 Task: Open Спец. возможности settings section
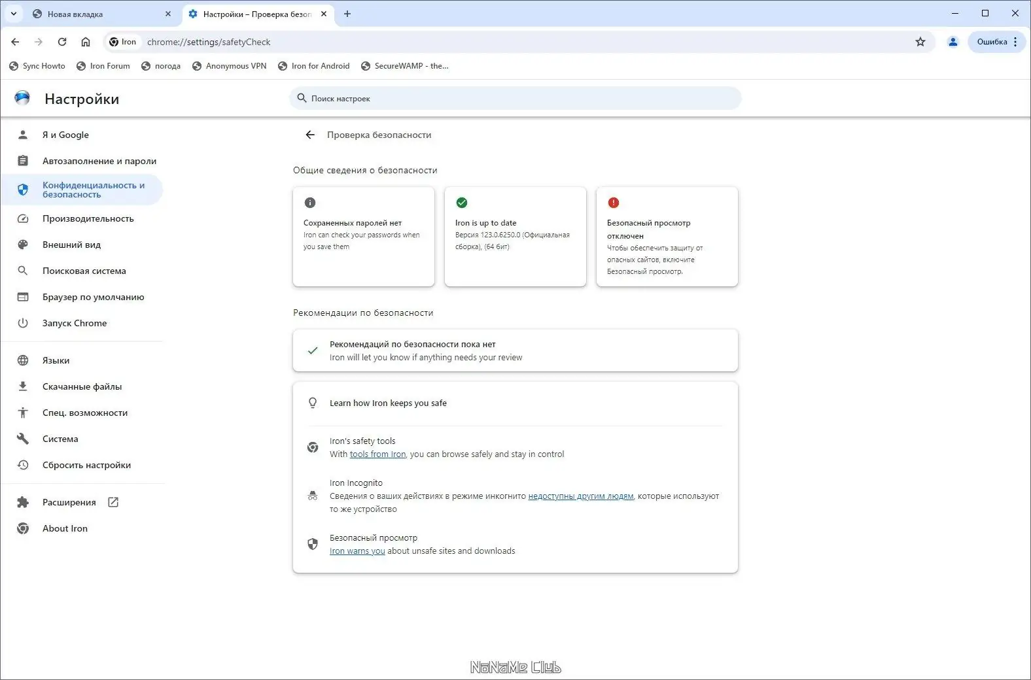(x=82, y=413)
